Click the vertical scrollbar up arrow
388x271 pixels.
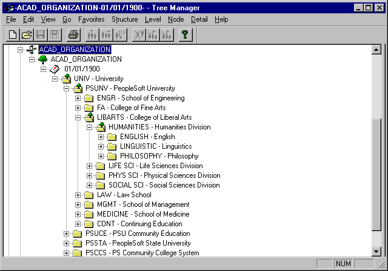[x=376, y=50]
